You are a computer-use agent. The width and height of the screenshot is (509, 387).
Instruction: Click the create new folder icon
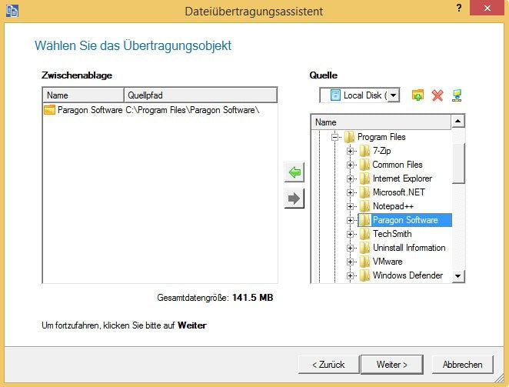(418, 95)
